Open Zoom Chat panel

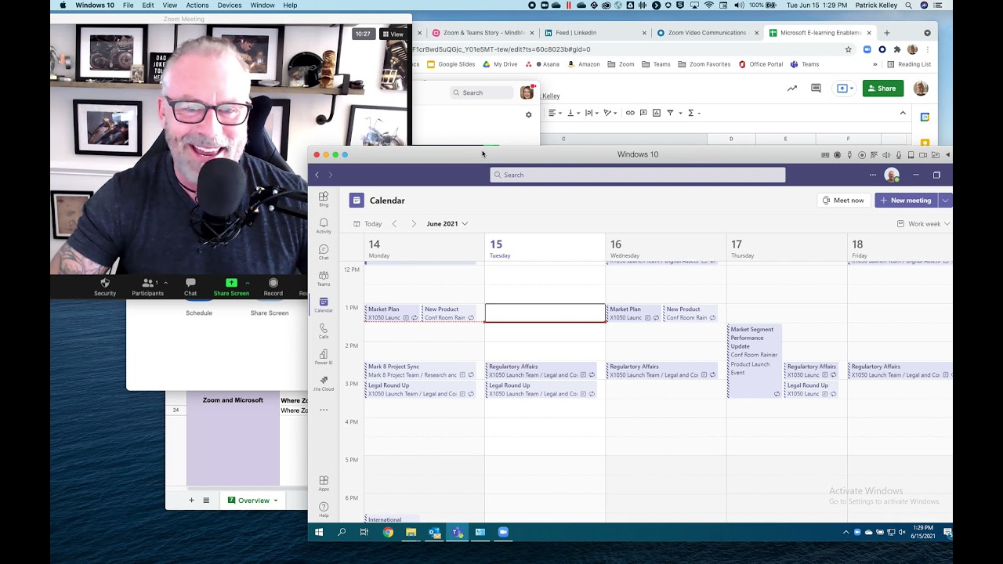click(x=190, y=287)
